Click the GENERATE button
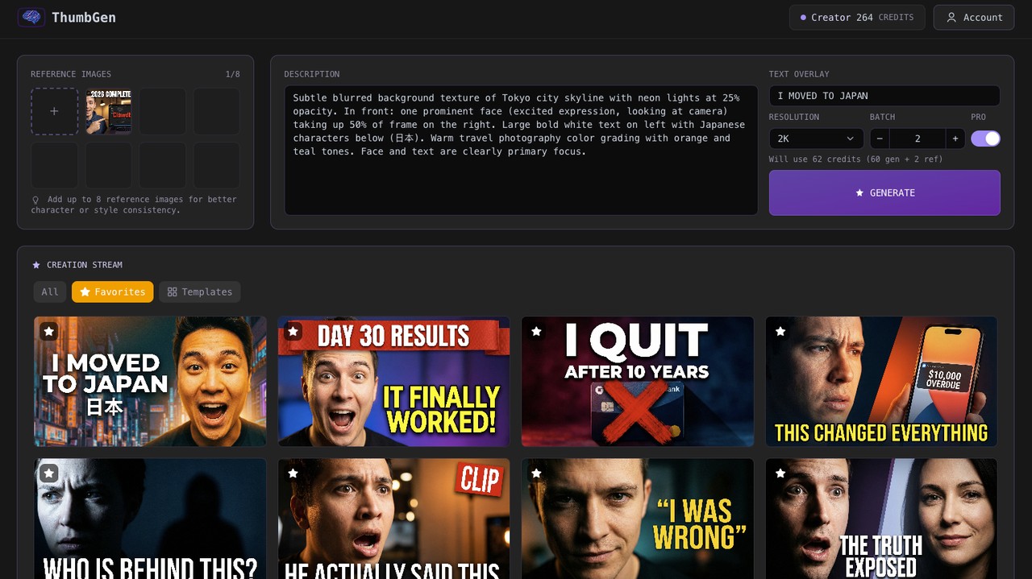1032x579 pixels. (884, 192)
